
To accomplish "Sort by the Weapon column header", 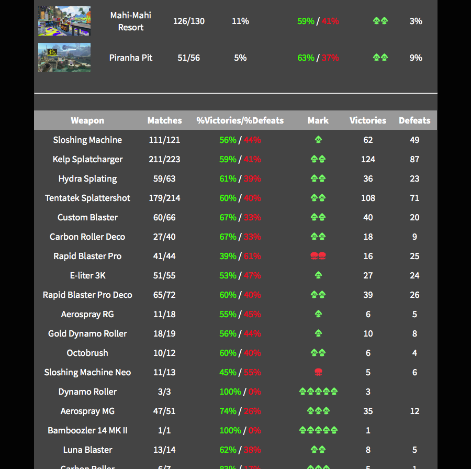I will [x=87, y=120].
